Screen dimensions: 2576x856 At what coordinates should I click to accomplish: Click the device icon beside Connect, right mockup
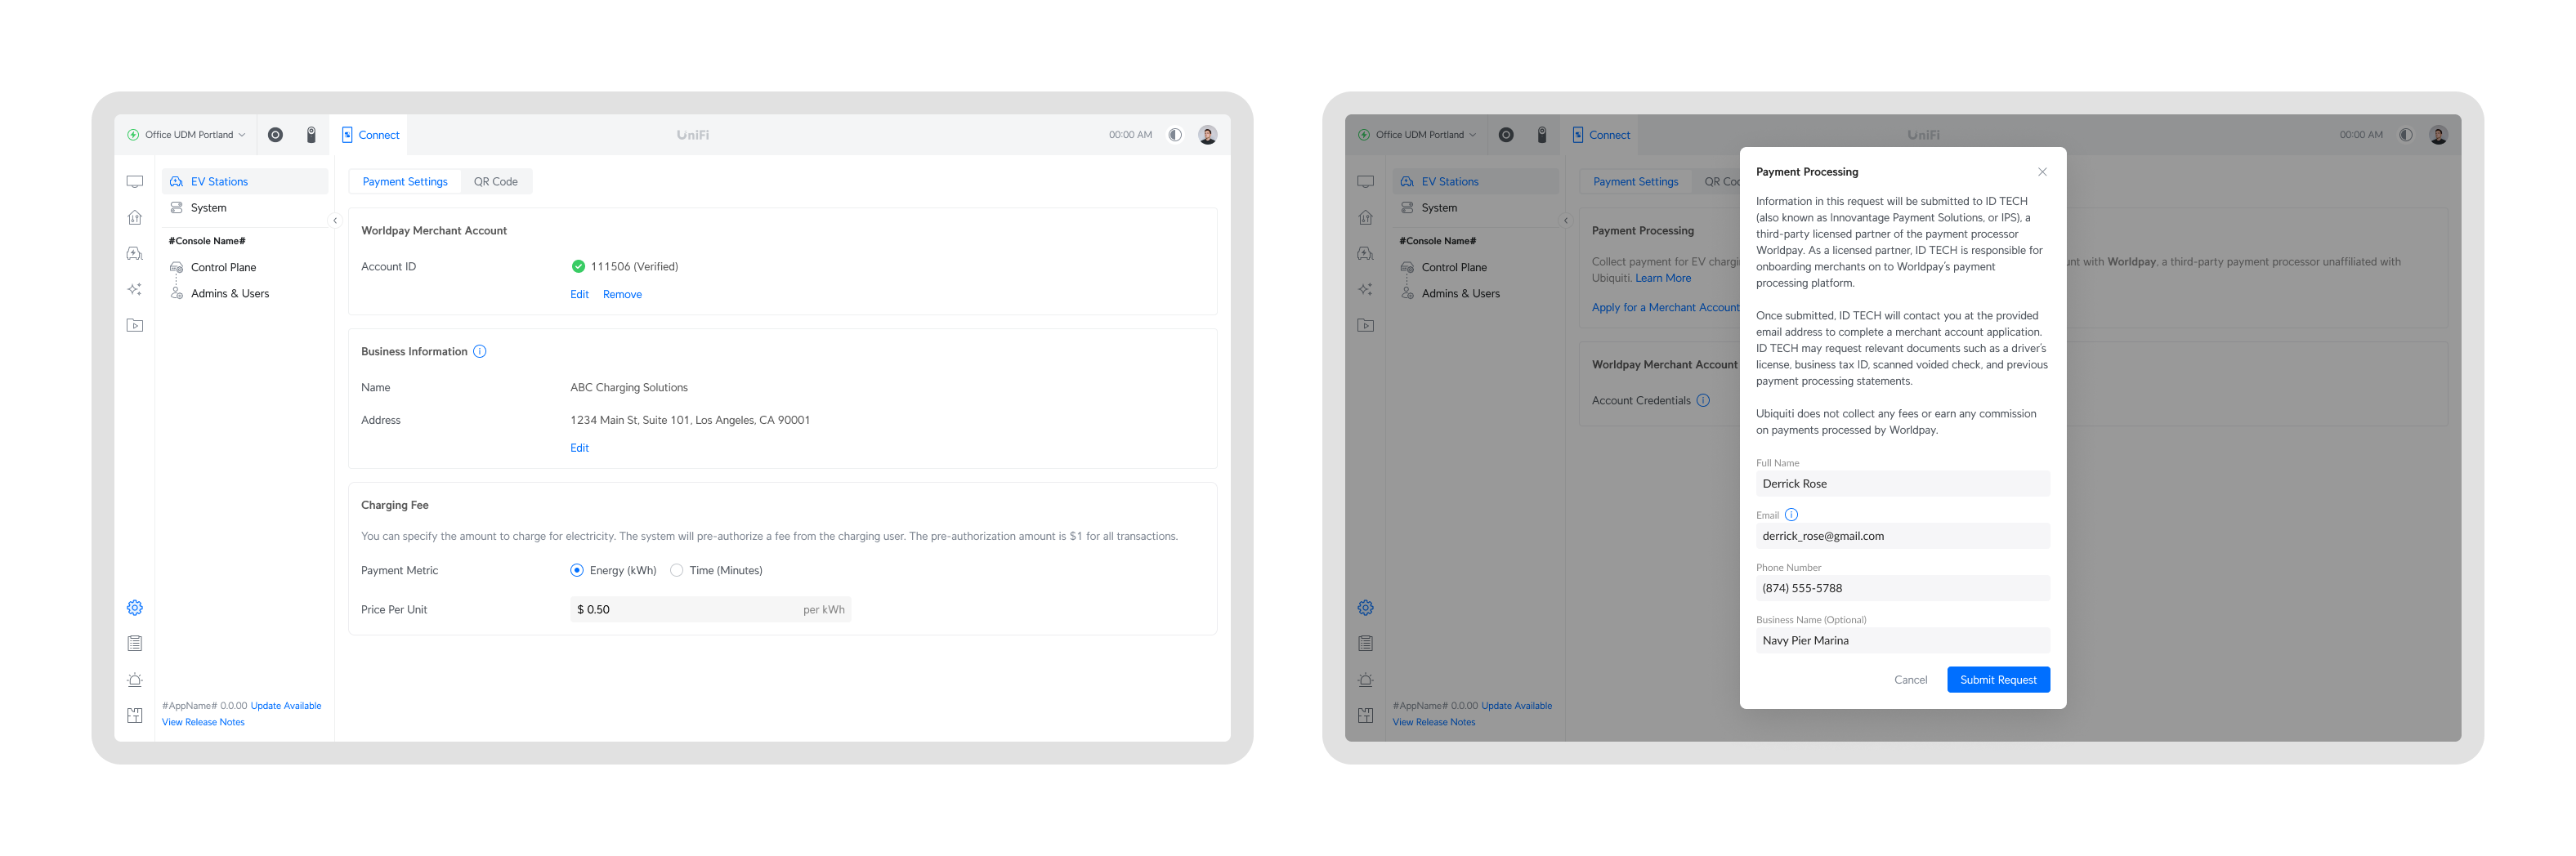click(x=1542, y=135)
